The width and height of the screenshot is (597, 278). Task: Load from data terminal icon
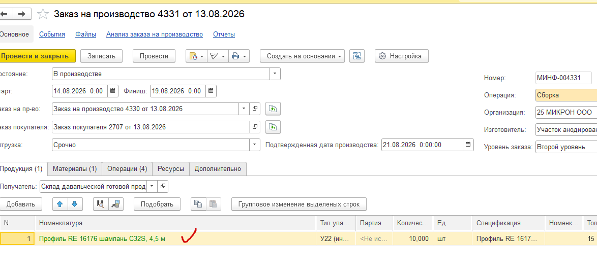(x=116, y=204)
